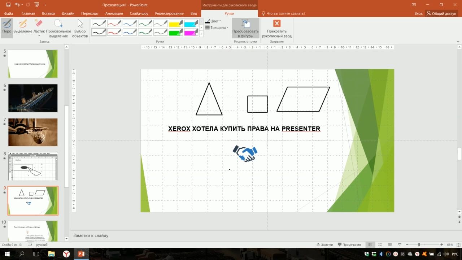Screen dimensions: 462x260
Task: Open the Цвет pen color dropdown
Action: pos(213,21)
